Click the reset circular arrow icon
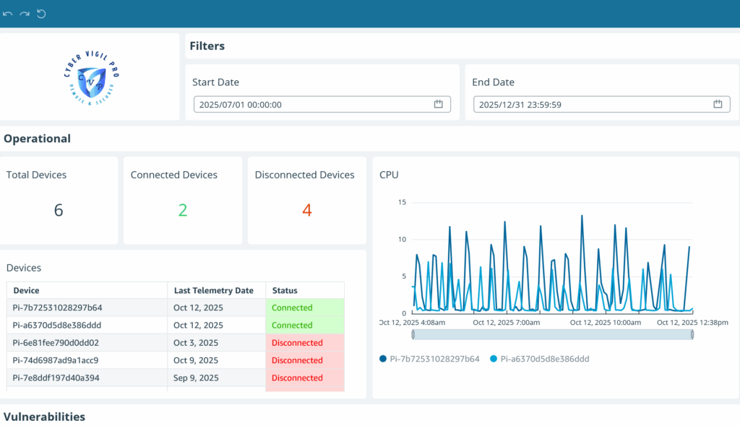 click(x=41, y=14)
